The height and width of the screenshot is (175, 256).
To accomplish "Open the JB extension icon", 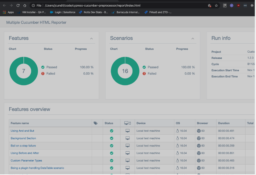I will click(x=225, y=5).
